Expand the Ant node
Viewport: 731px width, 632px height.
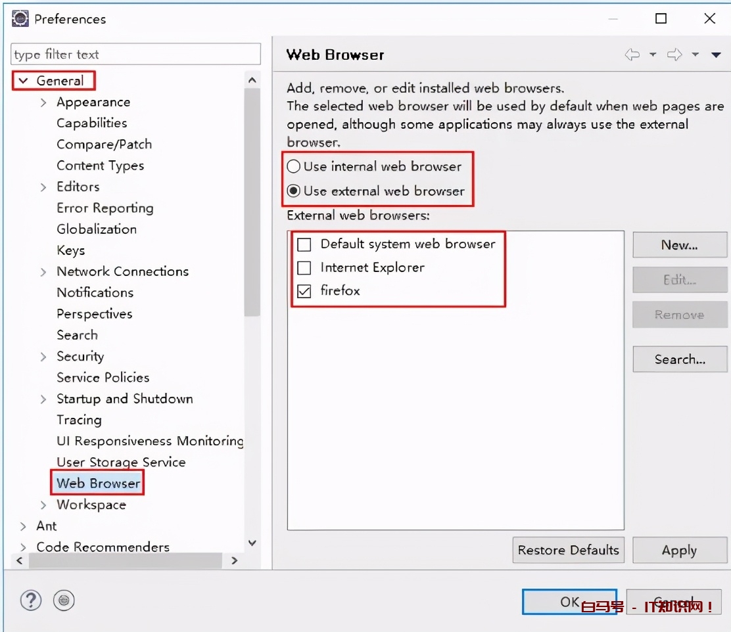tap(23, 527)
